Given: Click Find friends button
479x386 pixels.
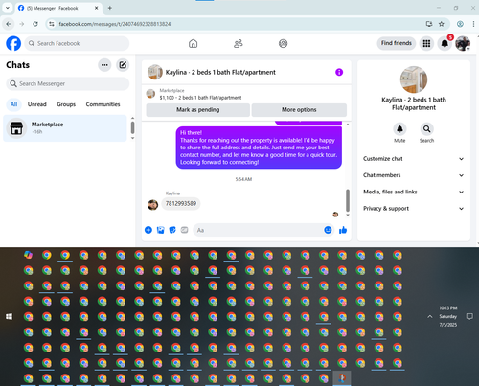Looking at the screenshot, I should 397,43.
